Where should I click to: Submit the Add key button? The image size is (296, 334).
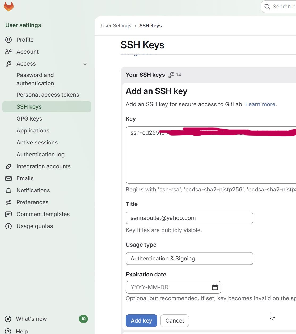141,321
